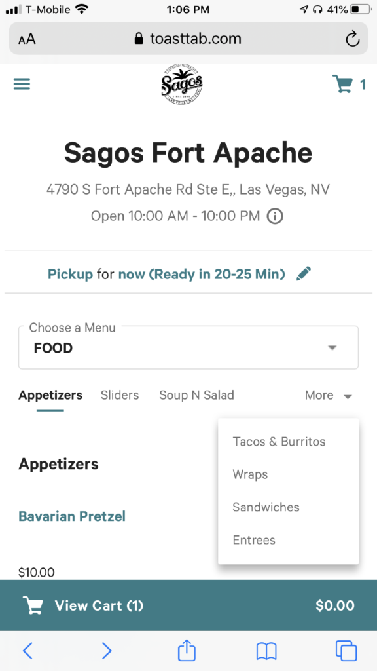Tap the View Cart (1) button

click(x=188, y=605)
